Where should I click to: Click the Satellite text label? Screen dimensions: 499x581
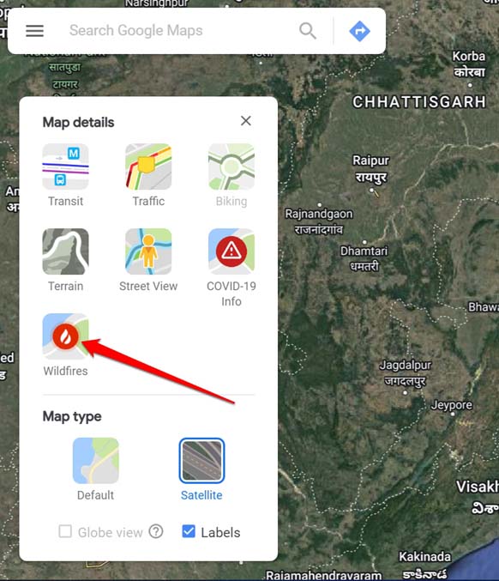pyautogui.click(x=201, y=495)
